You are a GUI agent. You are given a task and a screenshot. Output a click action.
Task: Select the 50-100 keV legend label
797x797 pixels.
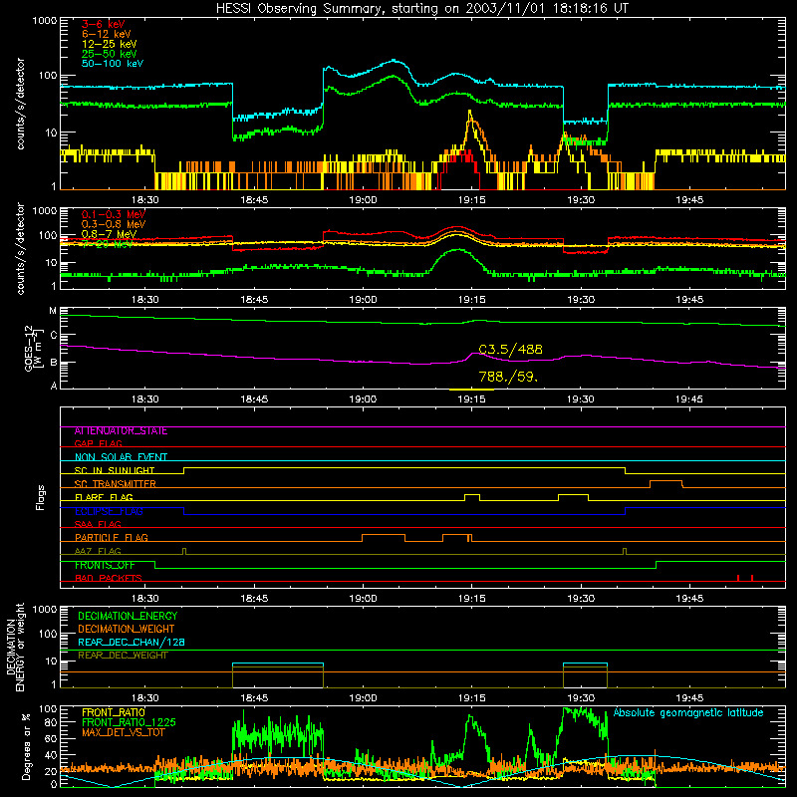[113, 63]
